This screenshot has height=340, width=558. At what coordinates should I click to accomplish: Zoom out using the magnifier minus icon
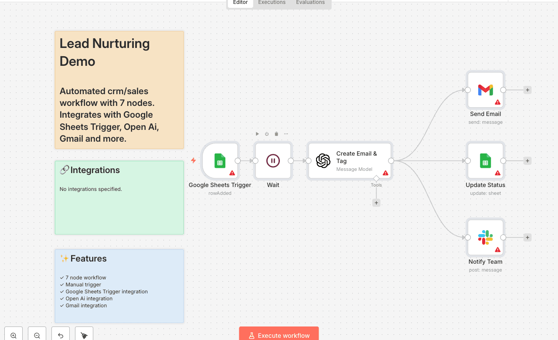[x=37, y=334]
